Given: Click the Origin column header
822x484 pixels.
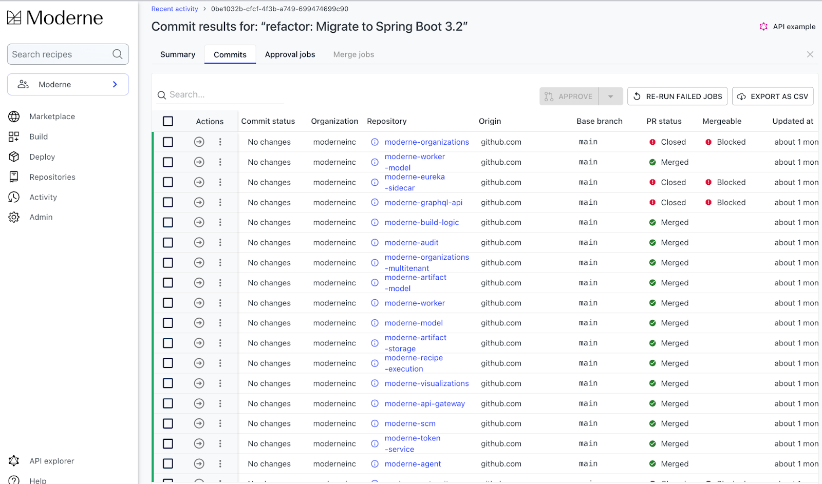Looking at the screenshot, I should 490,121.
